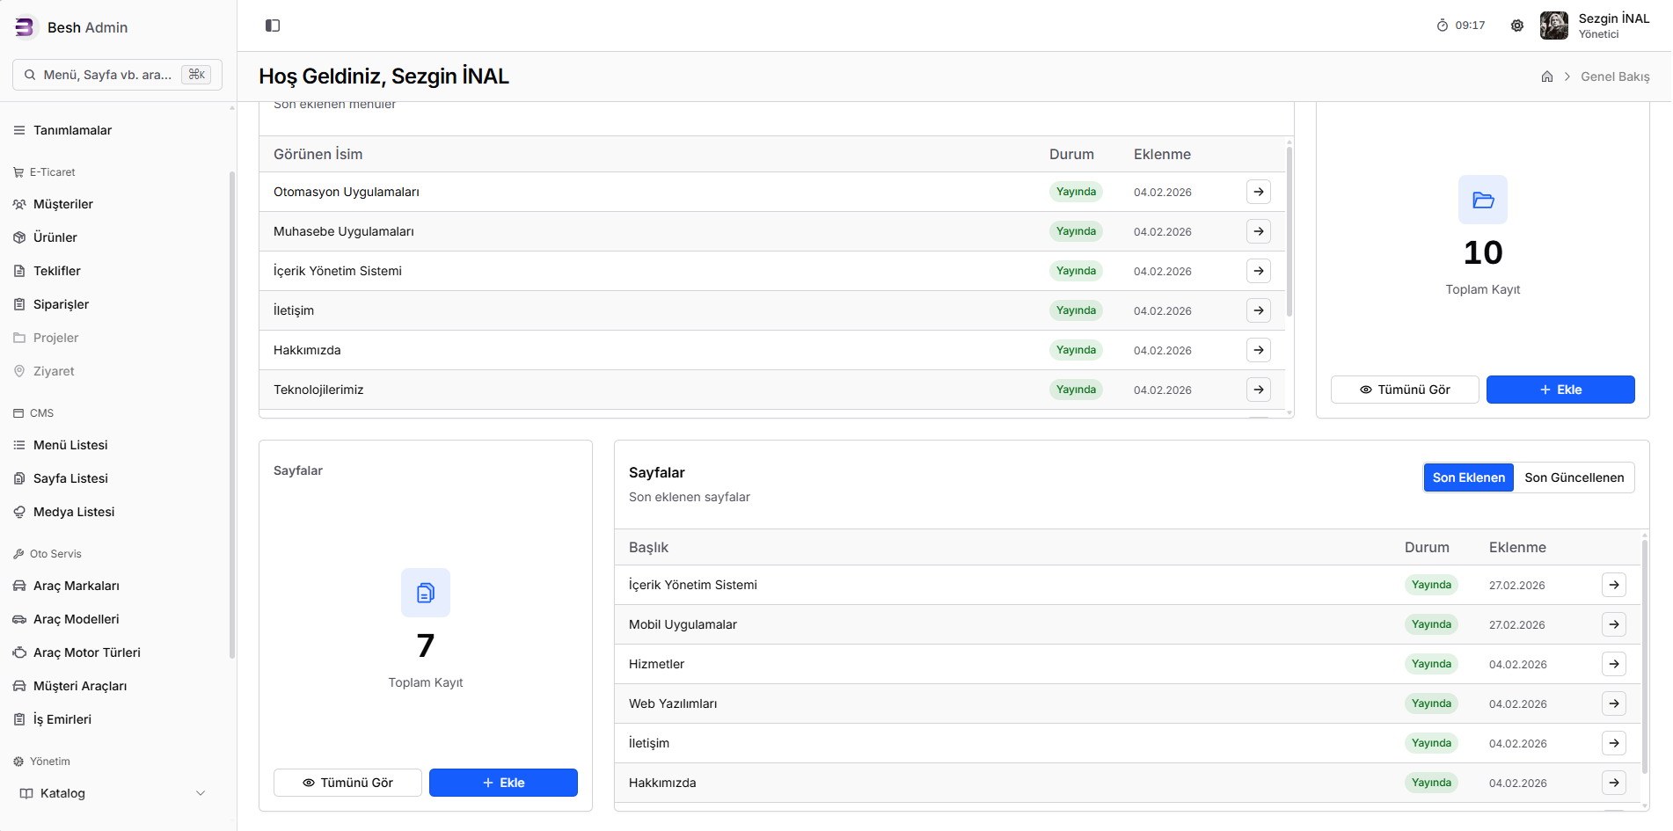Screen dimensions: 1673x831
Task: Open the settings gear icon in header
Action: point(1517,26)
